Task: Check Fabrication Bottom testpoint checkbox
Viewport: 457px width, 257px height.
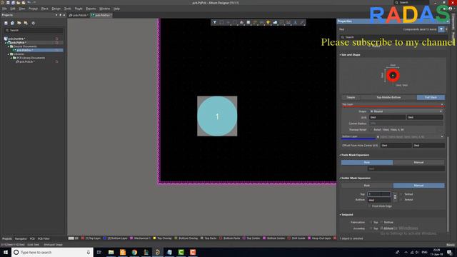Action: click(x=381, y=222)
